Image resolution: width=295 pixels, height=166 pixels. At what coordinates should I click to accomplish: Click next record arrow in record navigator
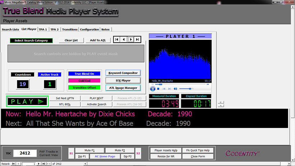tap(39, 164)
